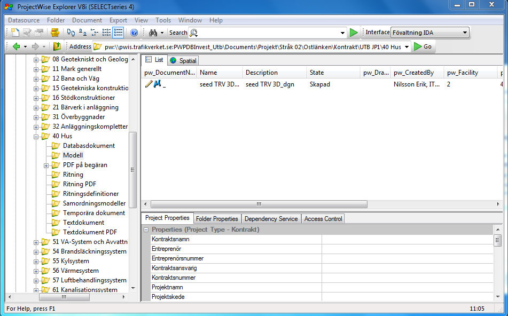The width and height of the screenshot is (508, 316).
Task: Open the binoculars search dropdown arrow
Action: 162,33
